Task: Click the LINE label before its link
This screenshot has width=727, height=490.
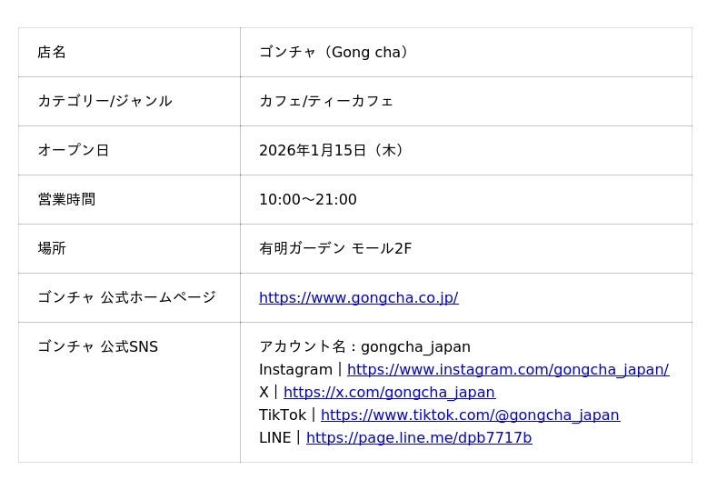Action: coord(274,438)
